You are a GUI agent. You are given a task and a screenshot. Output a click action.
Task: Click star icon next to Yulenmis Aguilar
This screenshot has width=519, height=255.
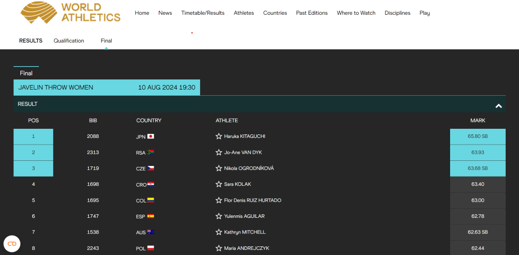219,216
